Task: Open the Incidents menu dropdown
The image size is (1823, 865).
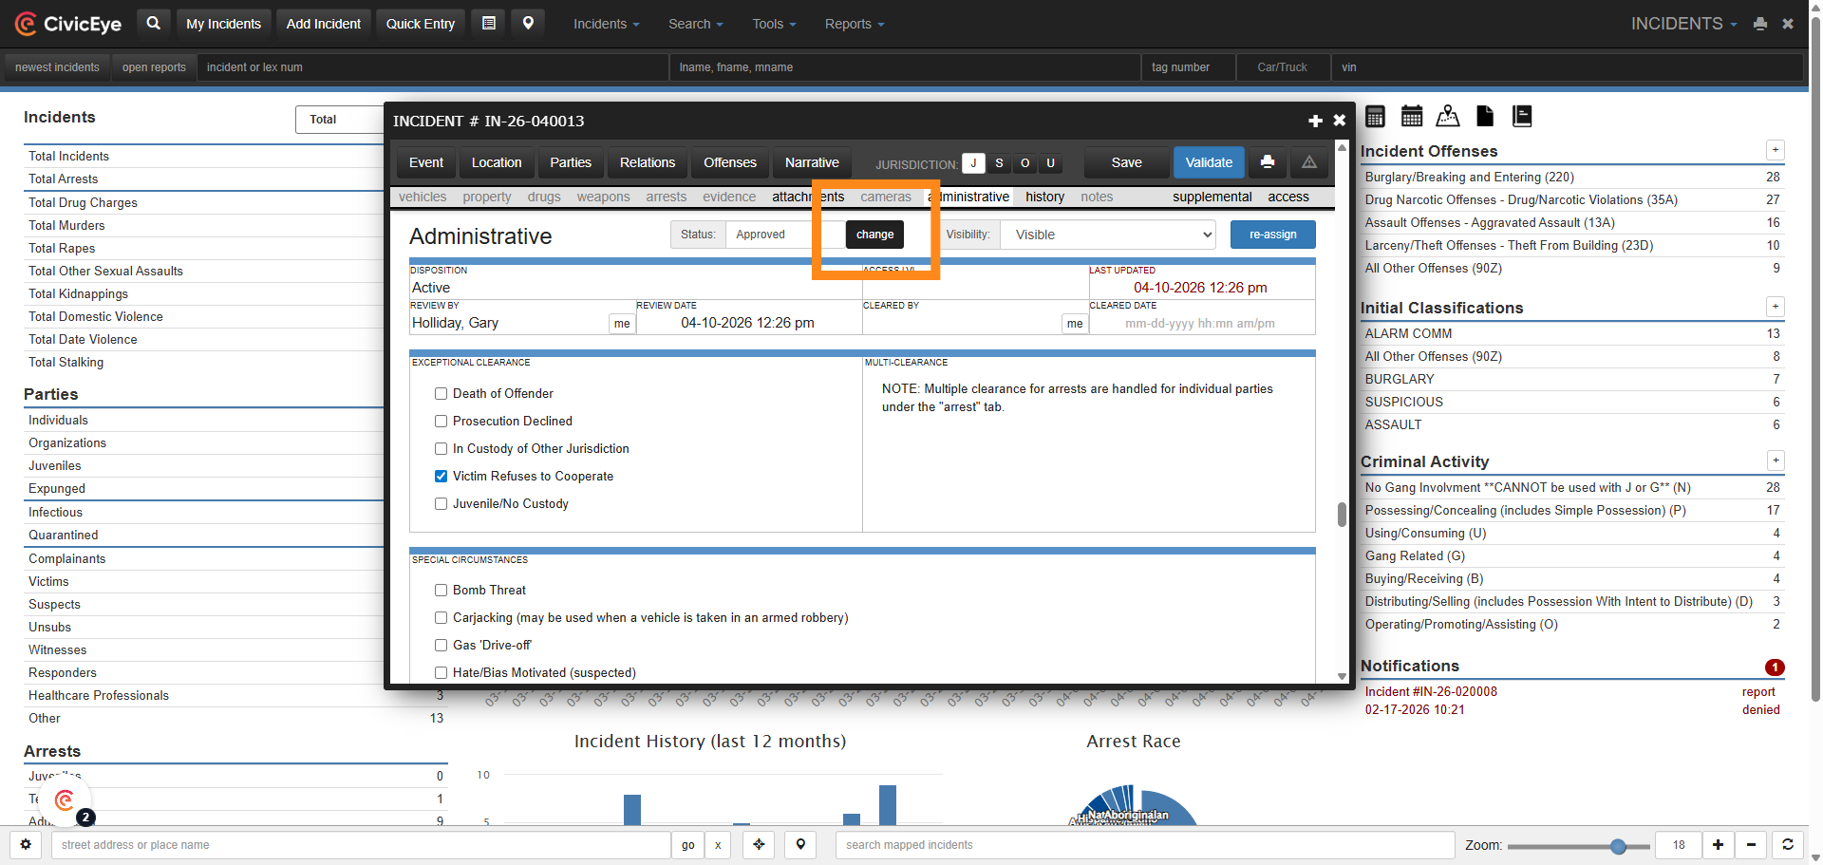Action: click(606, 24)
